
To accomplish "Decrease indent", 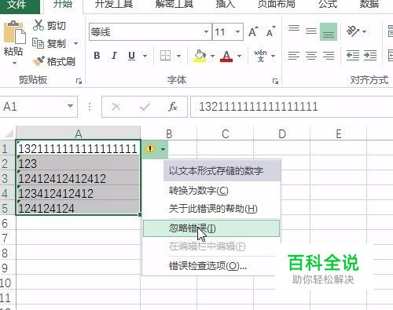I will tap(353, 56).
